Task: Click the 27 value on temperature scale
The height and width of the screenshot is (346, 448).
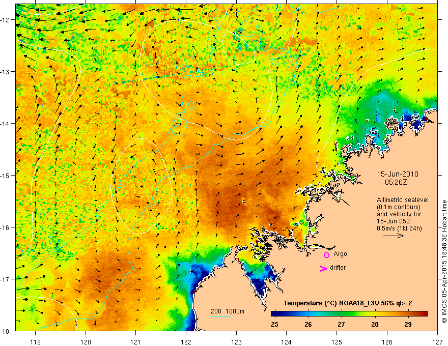Action: point(341,324)
